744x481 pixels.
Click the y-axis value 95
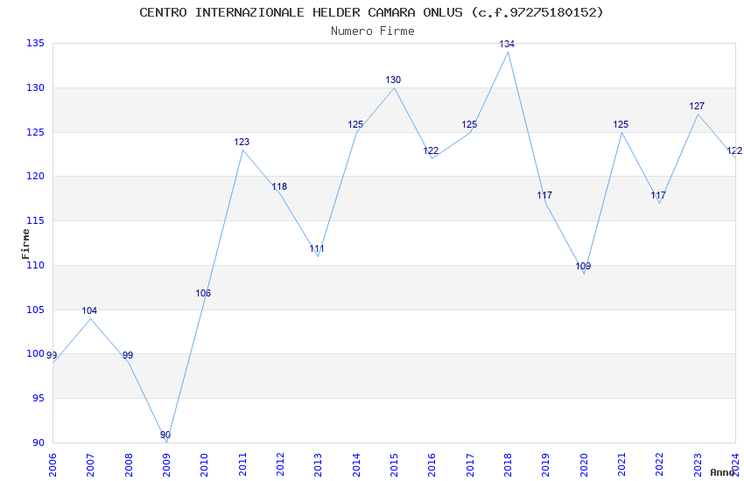(x=39, y=398)
